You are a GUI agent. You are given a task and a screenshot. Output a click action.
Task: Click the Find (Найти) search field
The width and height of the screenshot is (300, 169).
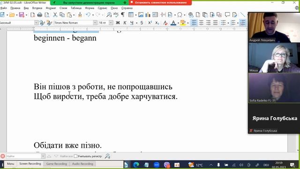[24, 156]
